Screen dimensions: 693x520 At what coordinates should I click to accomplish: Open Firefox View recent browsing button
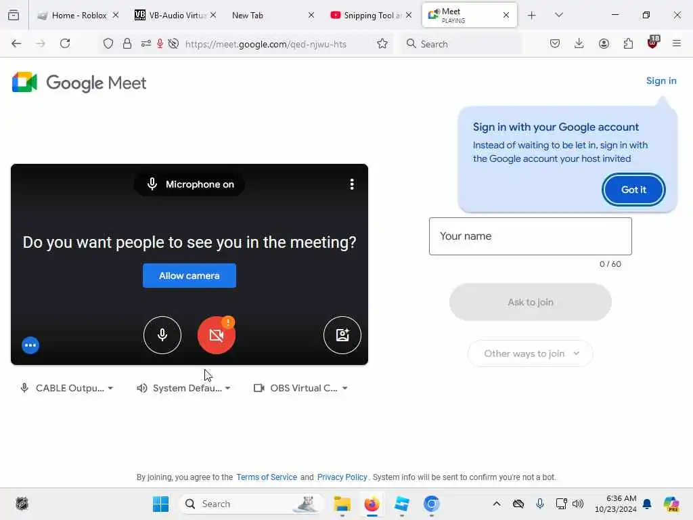pyautogui.click(x=14, y=15)
